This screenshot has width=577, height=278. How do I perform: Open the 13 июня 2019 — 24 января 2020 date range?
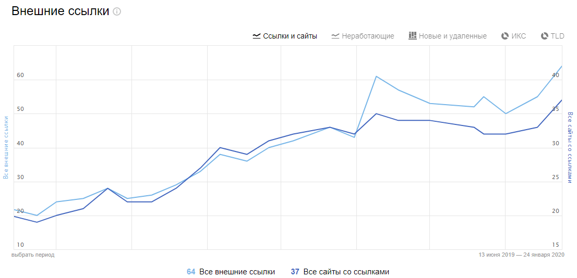click(x=521, y=255)
